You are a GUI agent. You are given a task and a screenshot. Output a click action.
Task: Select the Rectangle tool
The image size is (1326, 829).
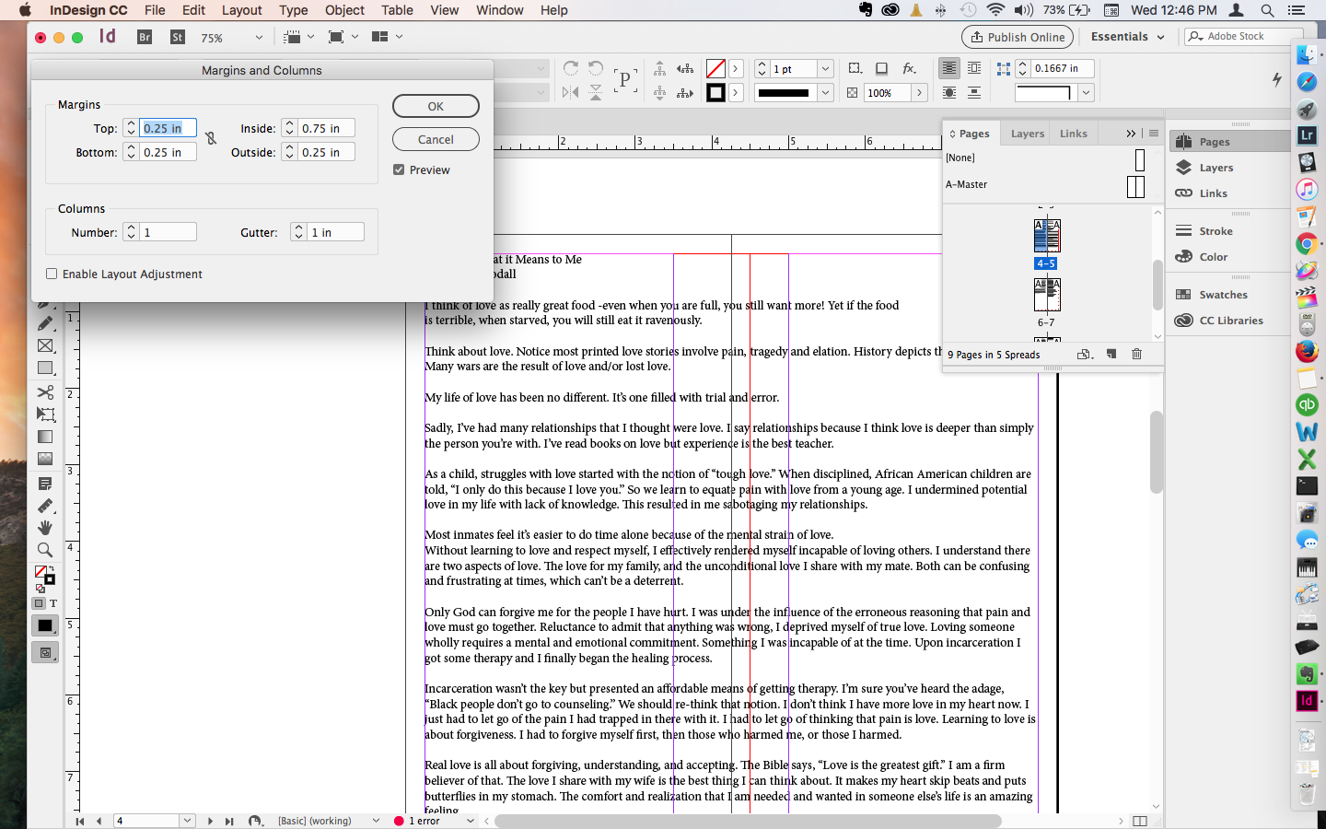coord(44,368)
